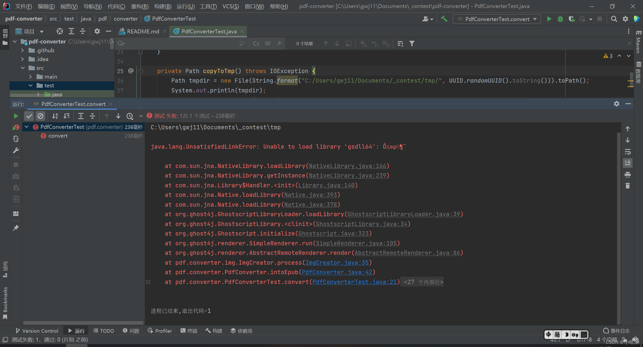643x347 pixels.
Task: Toggle Show Passed tests checkmark button
Action: pyautogui.click(x=29, y=116)
